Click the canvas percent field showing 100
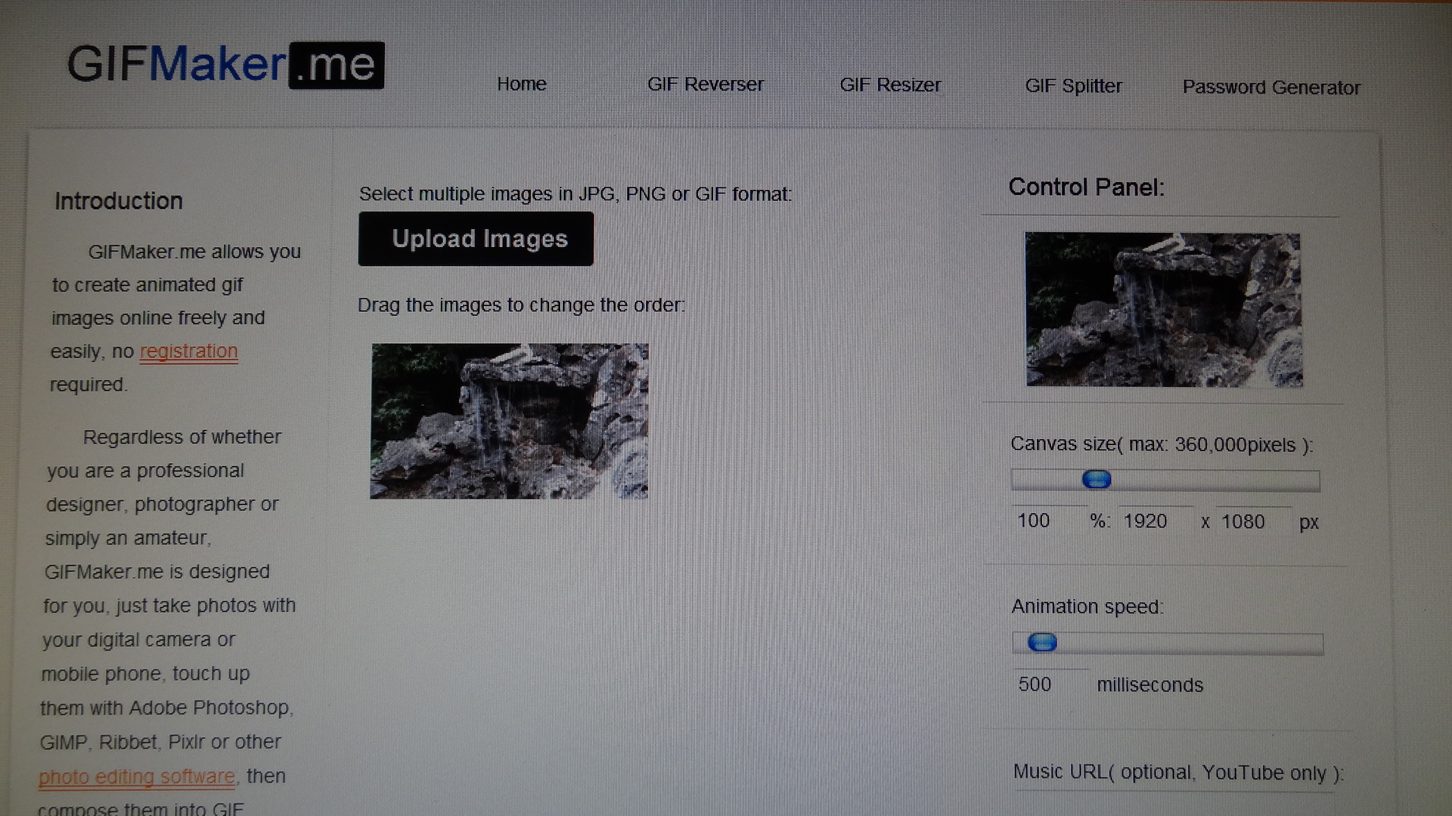 (1049, 521)
